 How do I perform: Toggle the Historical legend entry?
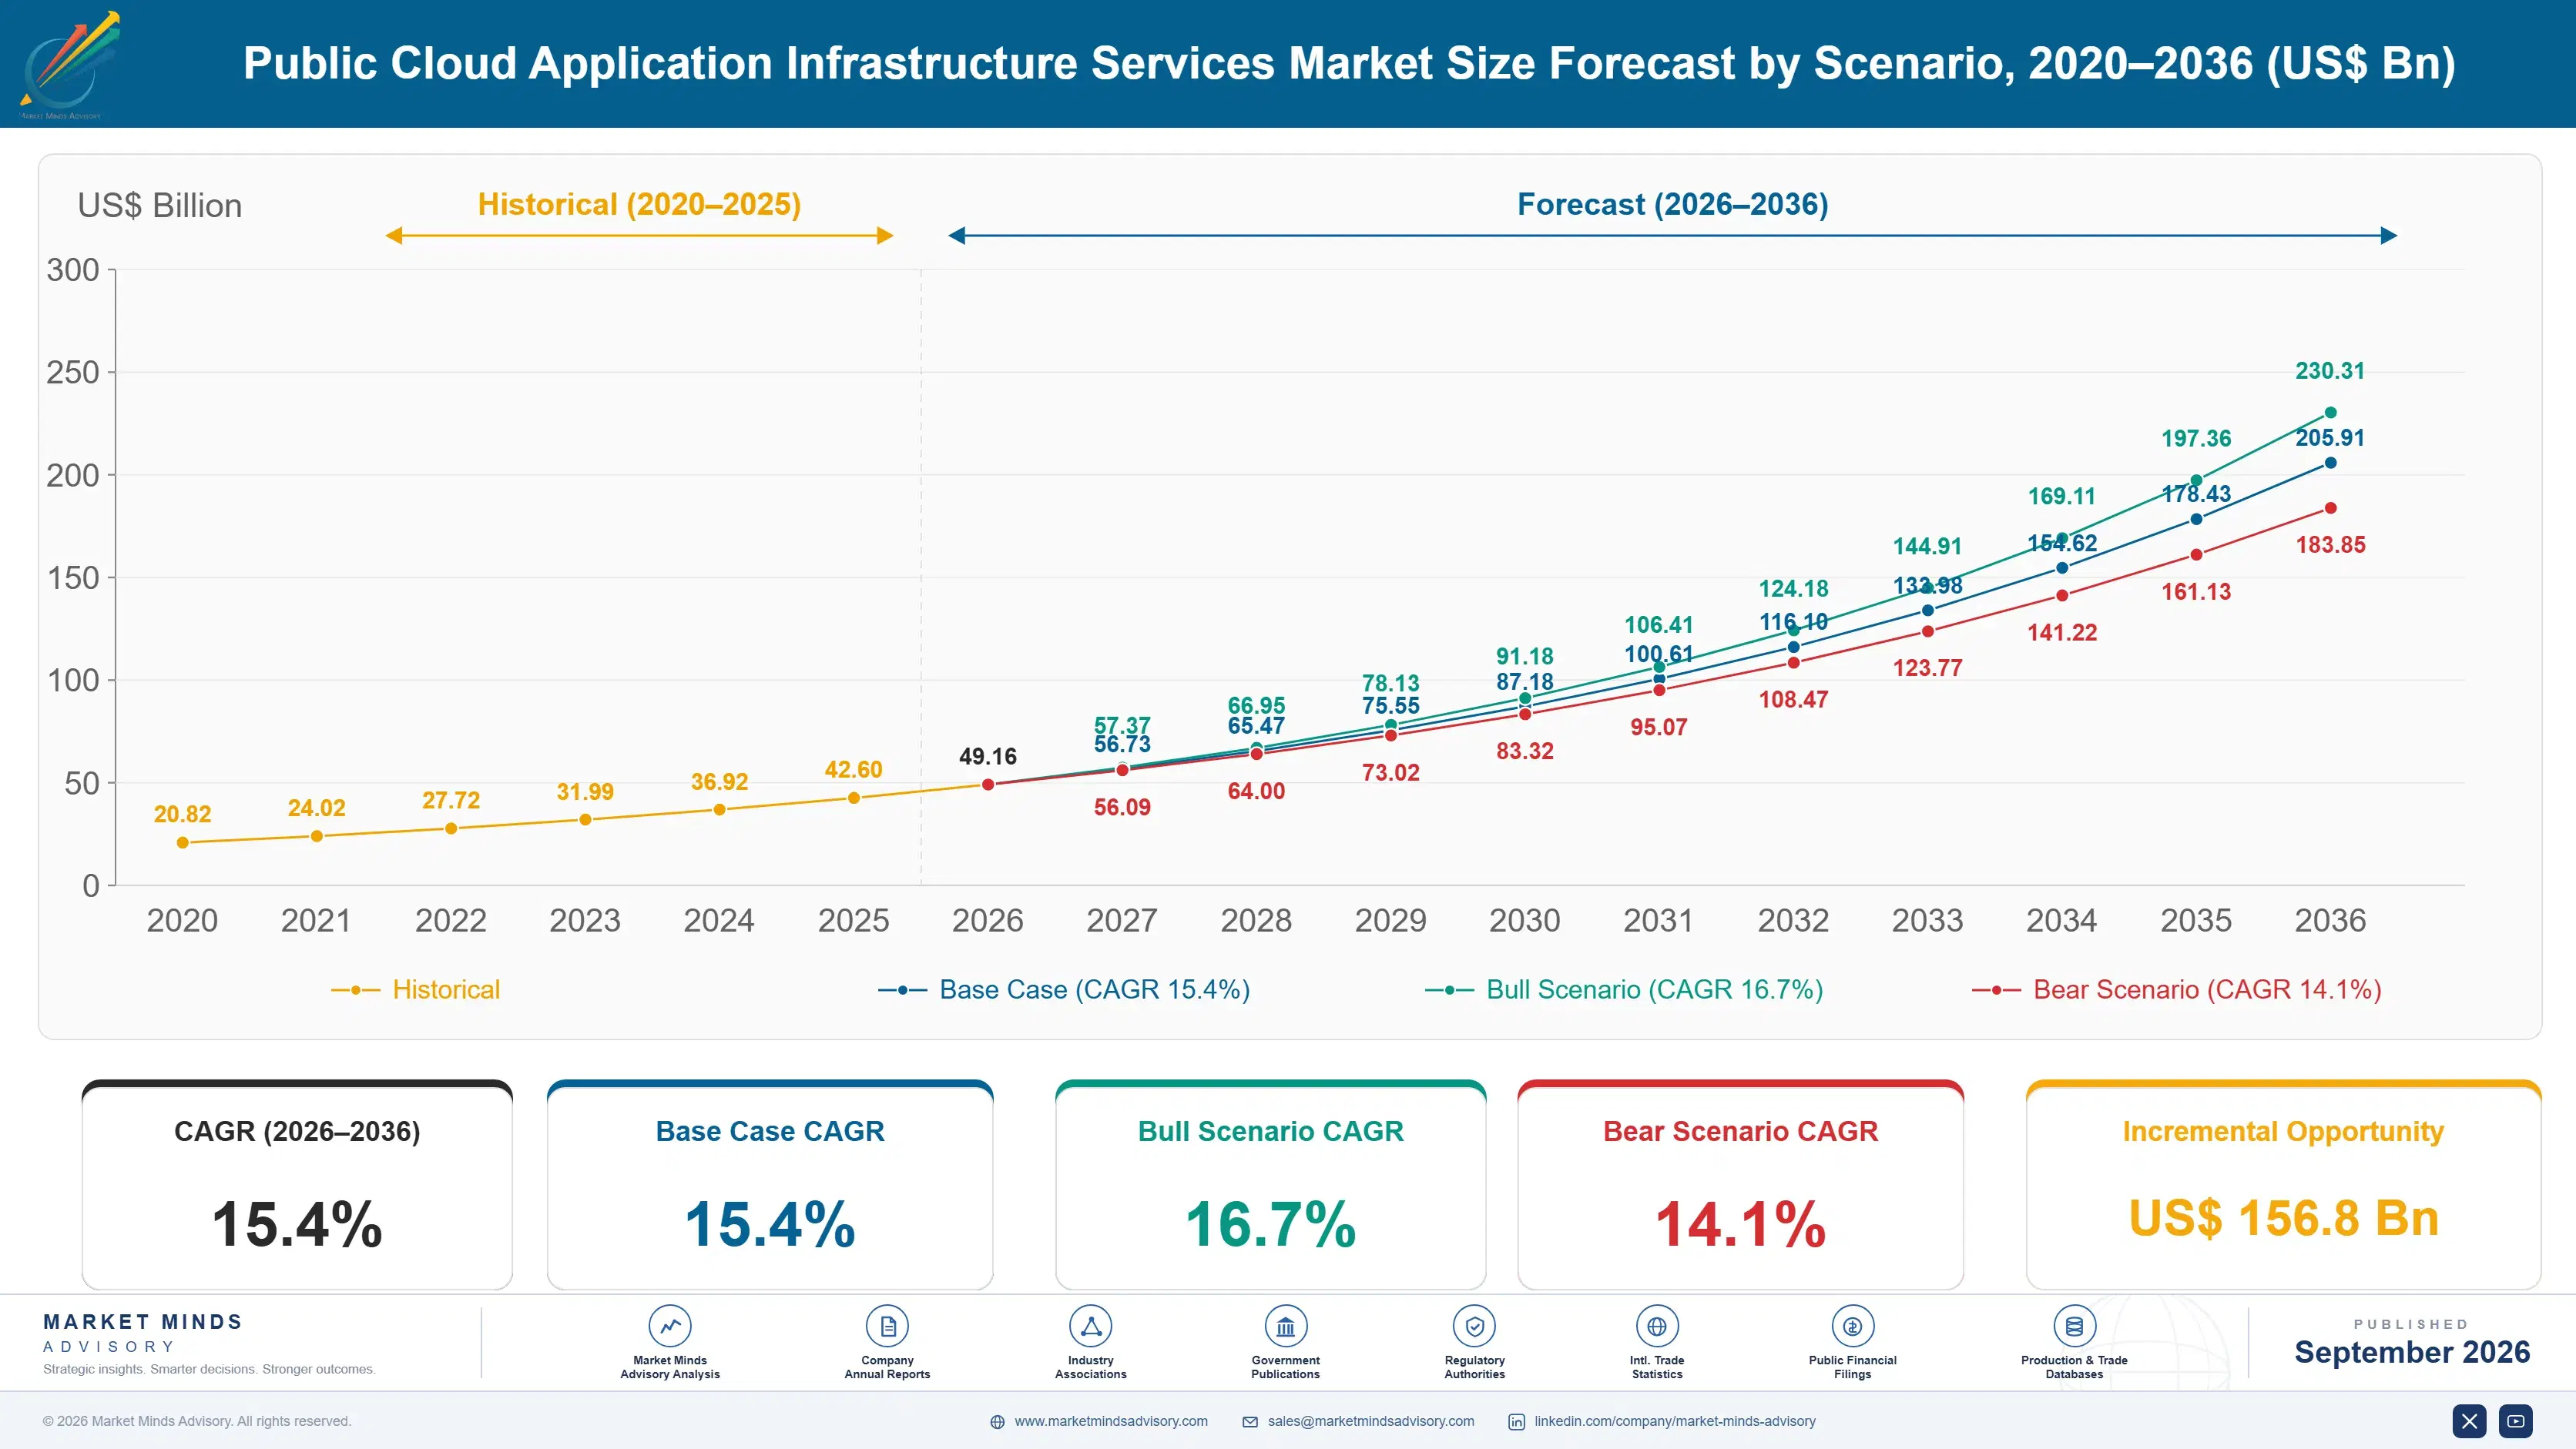(416, 989)
